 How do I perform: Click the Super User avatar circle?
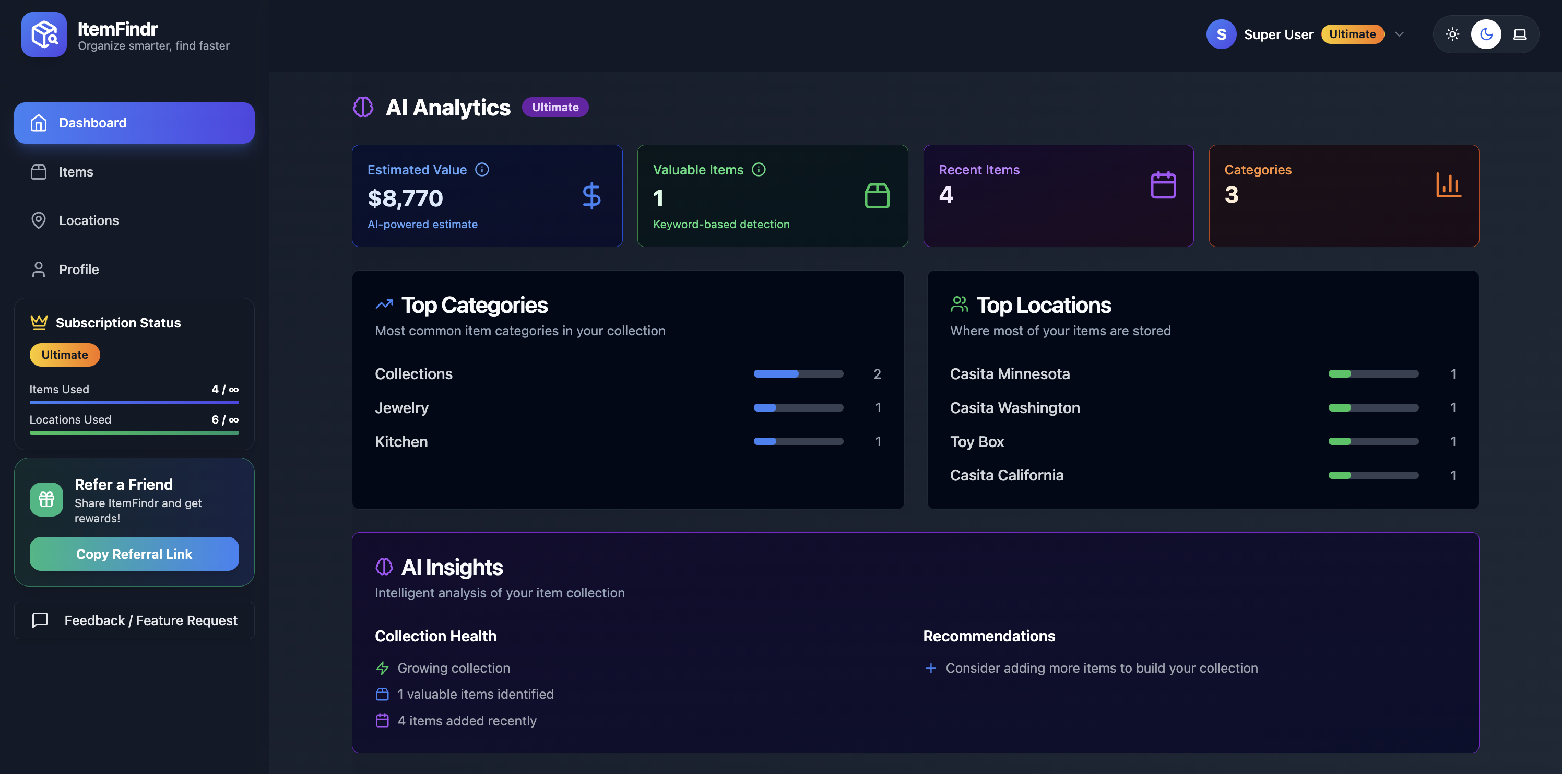coord(1221,34)
